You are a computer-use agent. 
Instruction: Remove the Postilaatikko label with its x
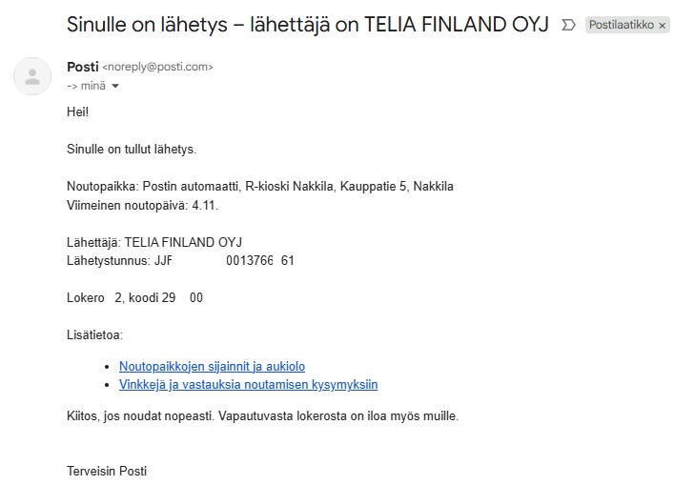[x=663, y=26]
